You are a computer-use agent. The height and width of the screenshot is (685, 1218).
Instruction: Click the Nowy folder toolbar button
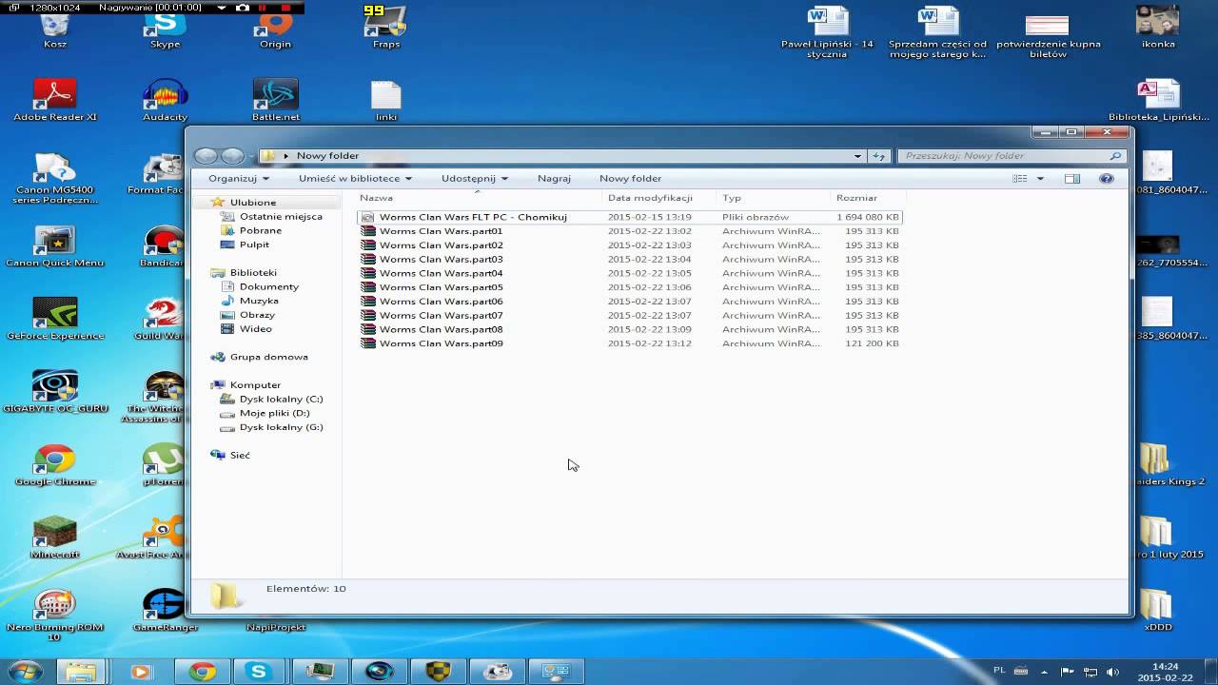point(630,178)
